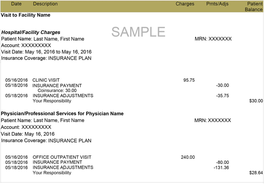Click the Date column header

(16, 4)
